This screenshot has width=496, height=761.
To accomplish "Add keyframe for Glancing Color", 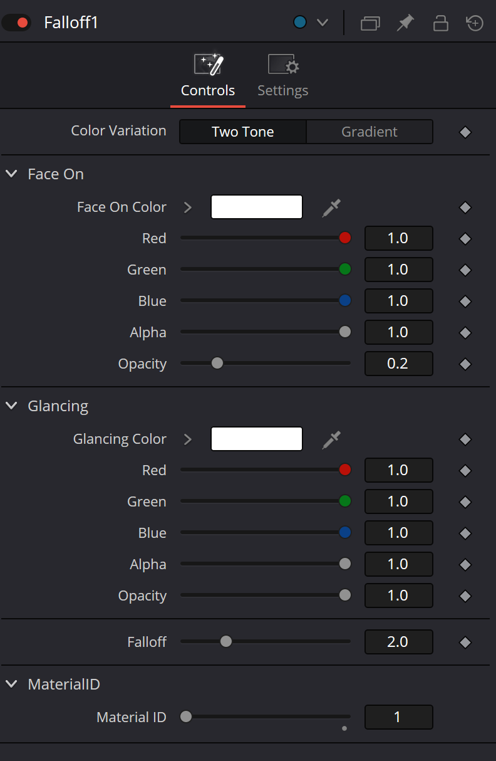I will (465, 439).
